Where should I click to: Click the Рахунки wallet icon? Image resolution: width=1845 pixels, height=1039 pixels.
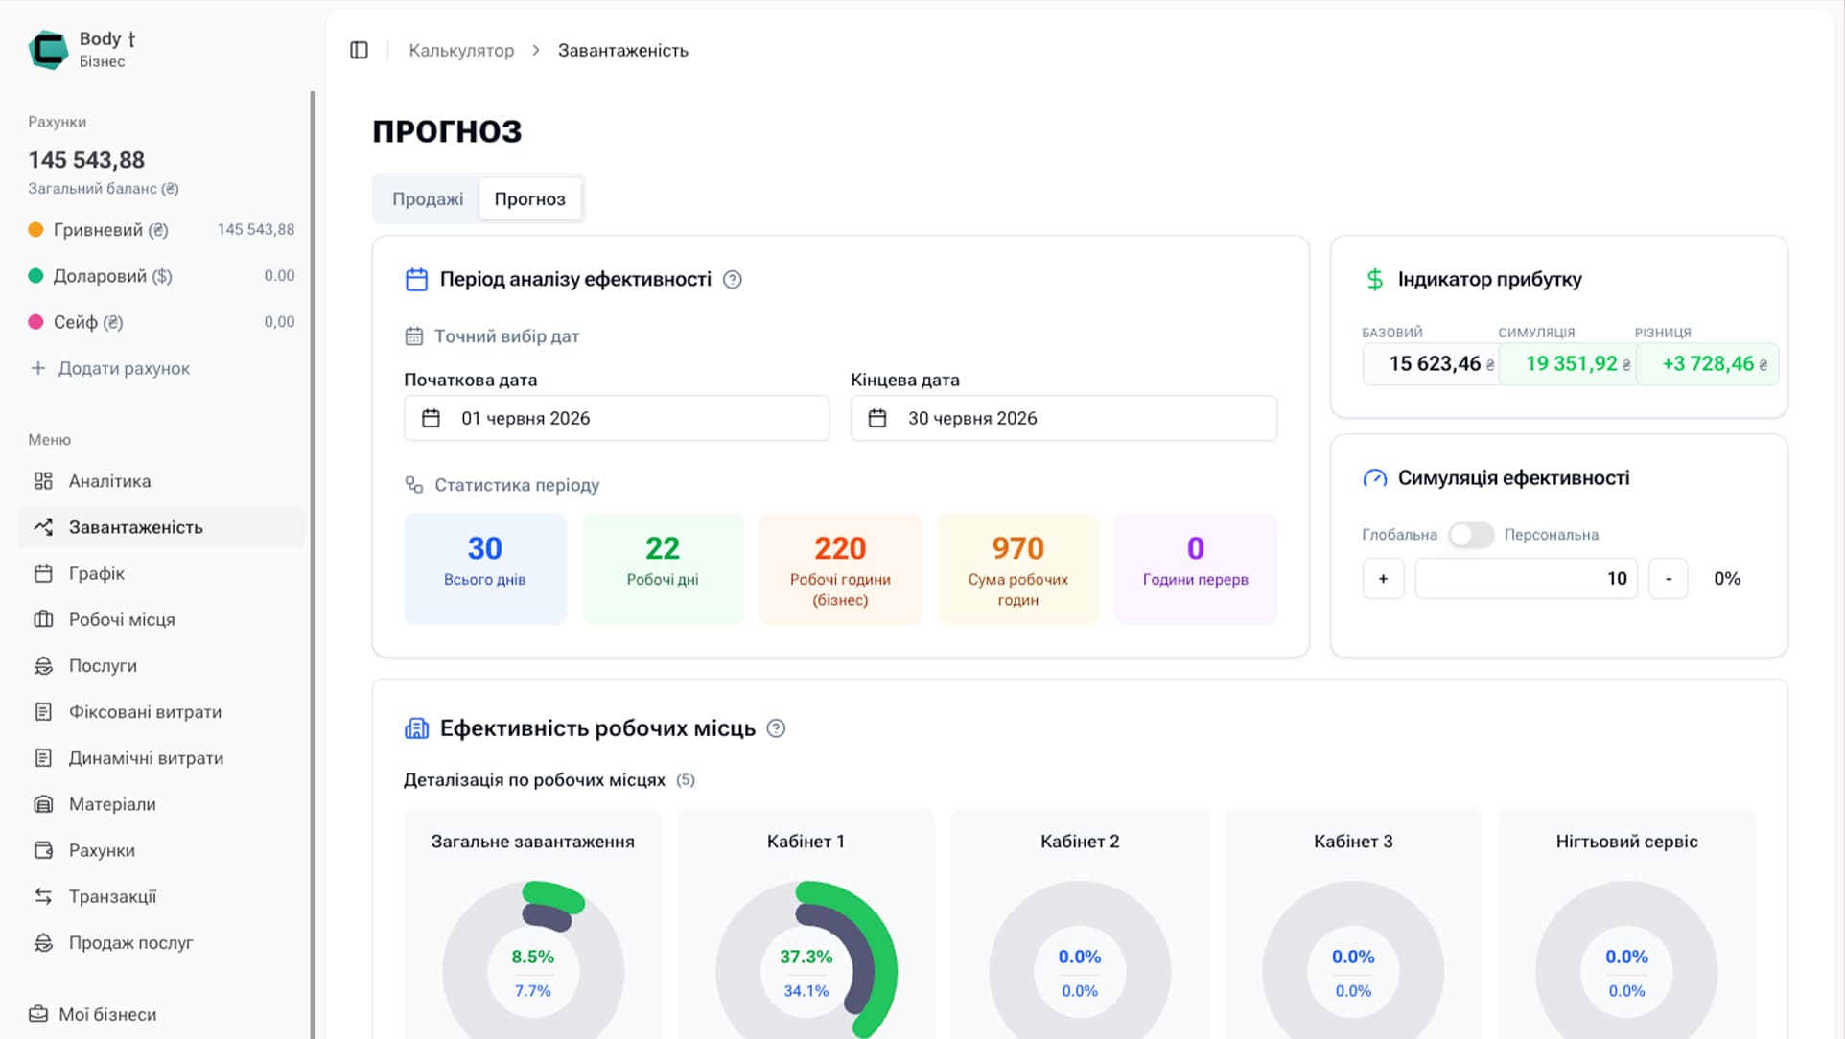[43, 850]
